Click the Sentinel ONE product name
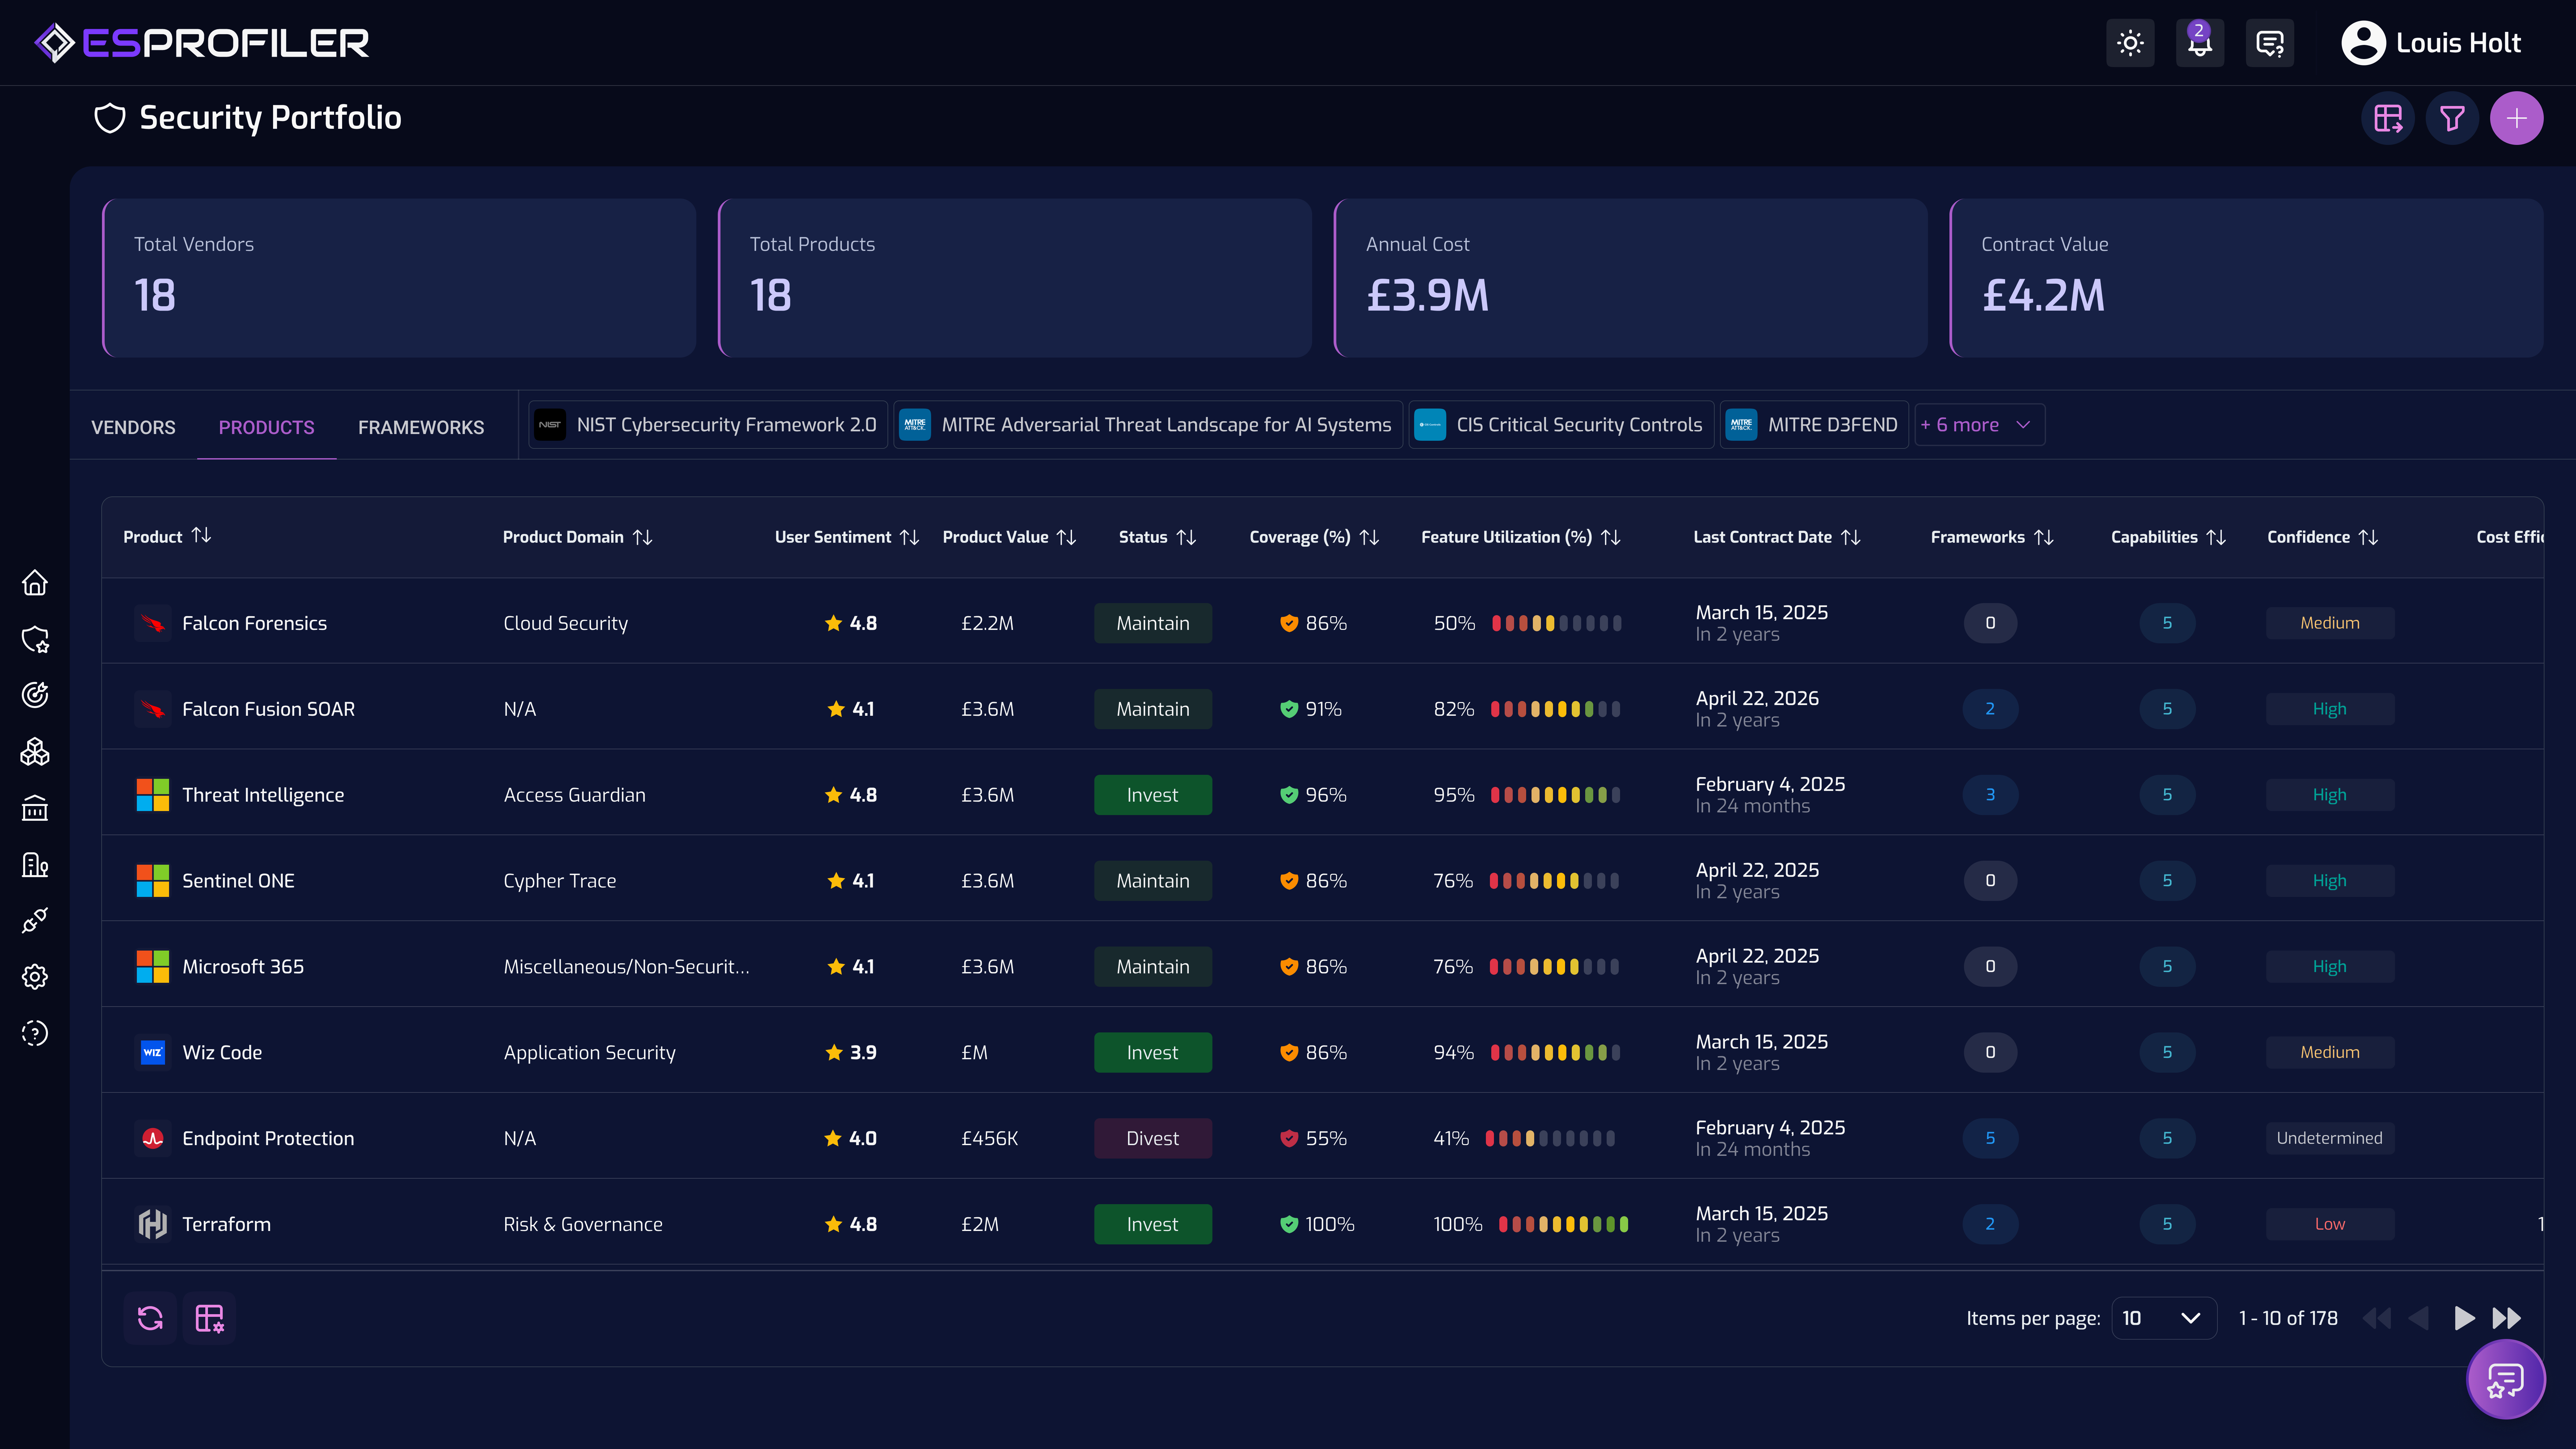The image size is (2576, 1449). click(238, 881)
